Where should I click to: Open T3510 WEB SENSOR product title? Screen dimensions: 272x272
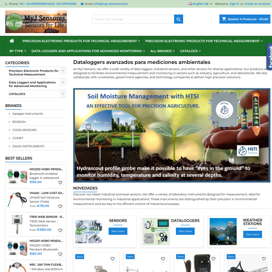click(47, 217)
